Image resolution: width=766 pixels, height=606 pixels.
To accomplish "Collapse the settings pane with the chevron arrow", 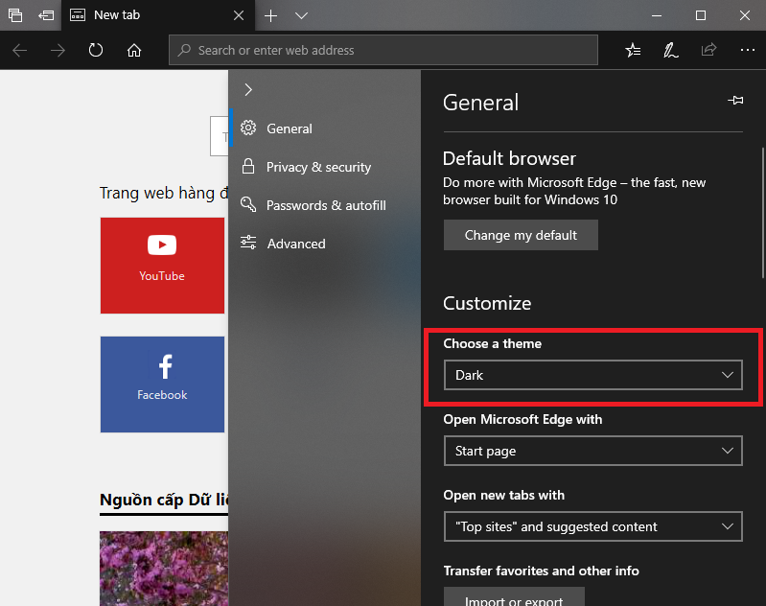I will tap(248, 89).
